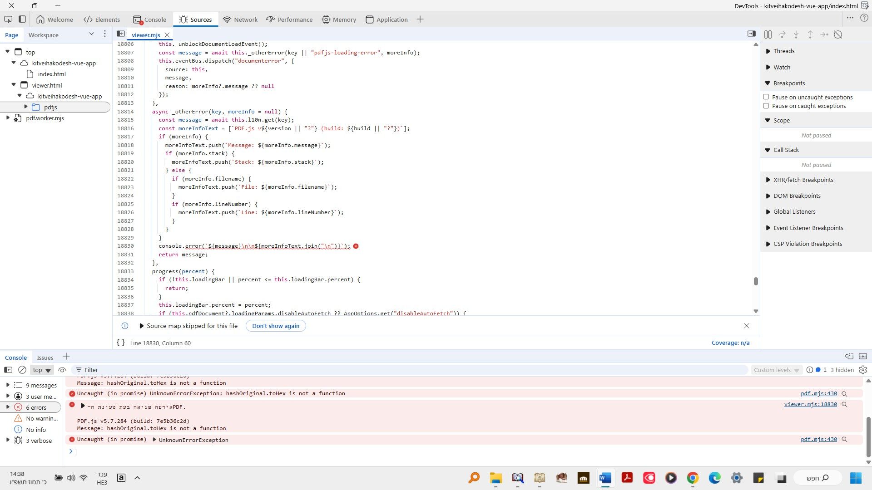The width and height of the screenshot is (872, 490).
Task: Enable Pause on caught exceptions
Action: (x=766, y=106)
